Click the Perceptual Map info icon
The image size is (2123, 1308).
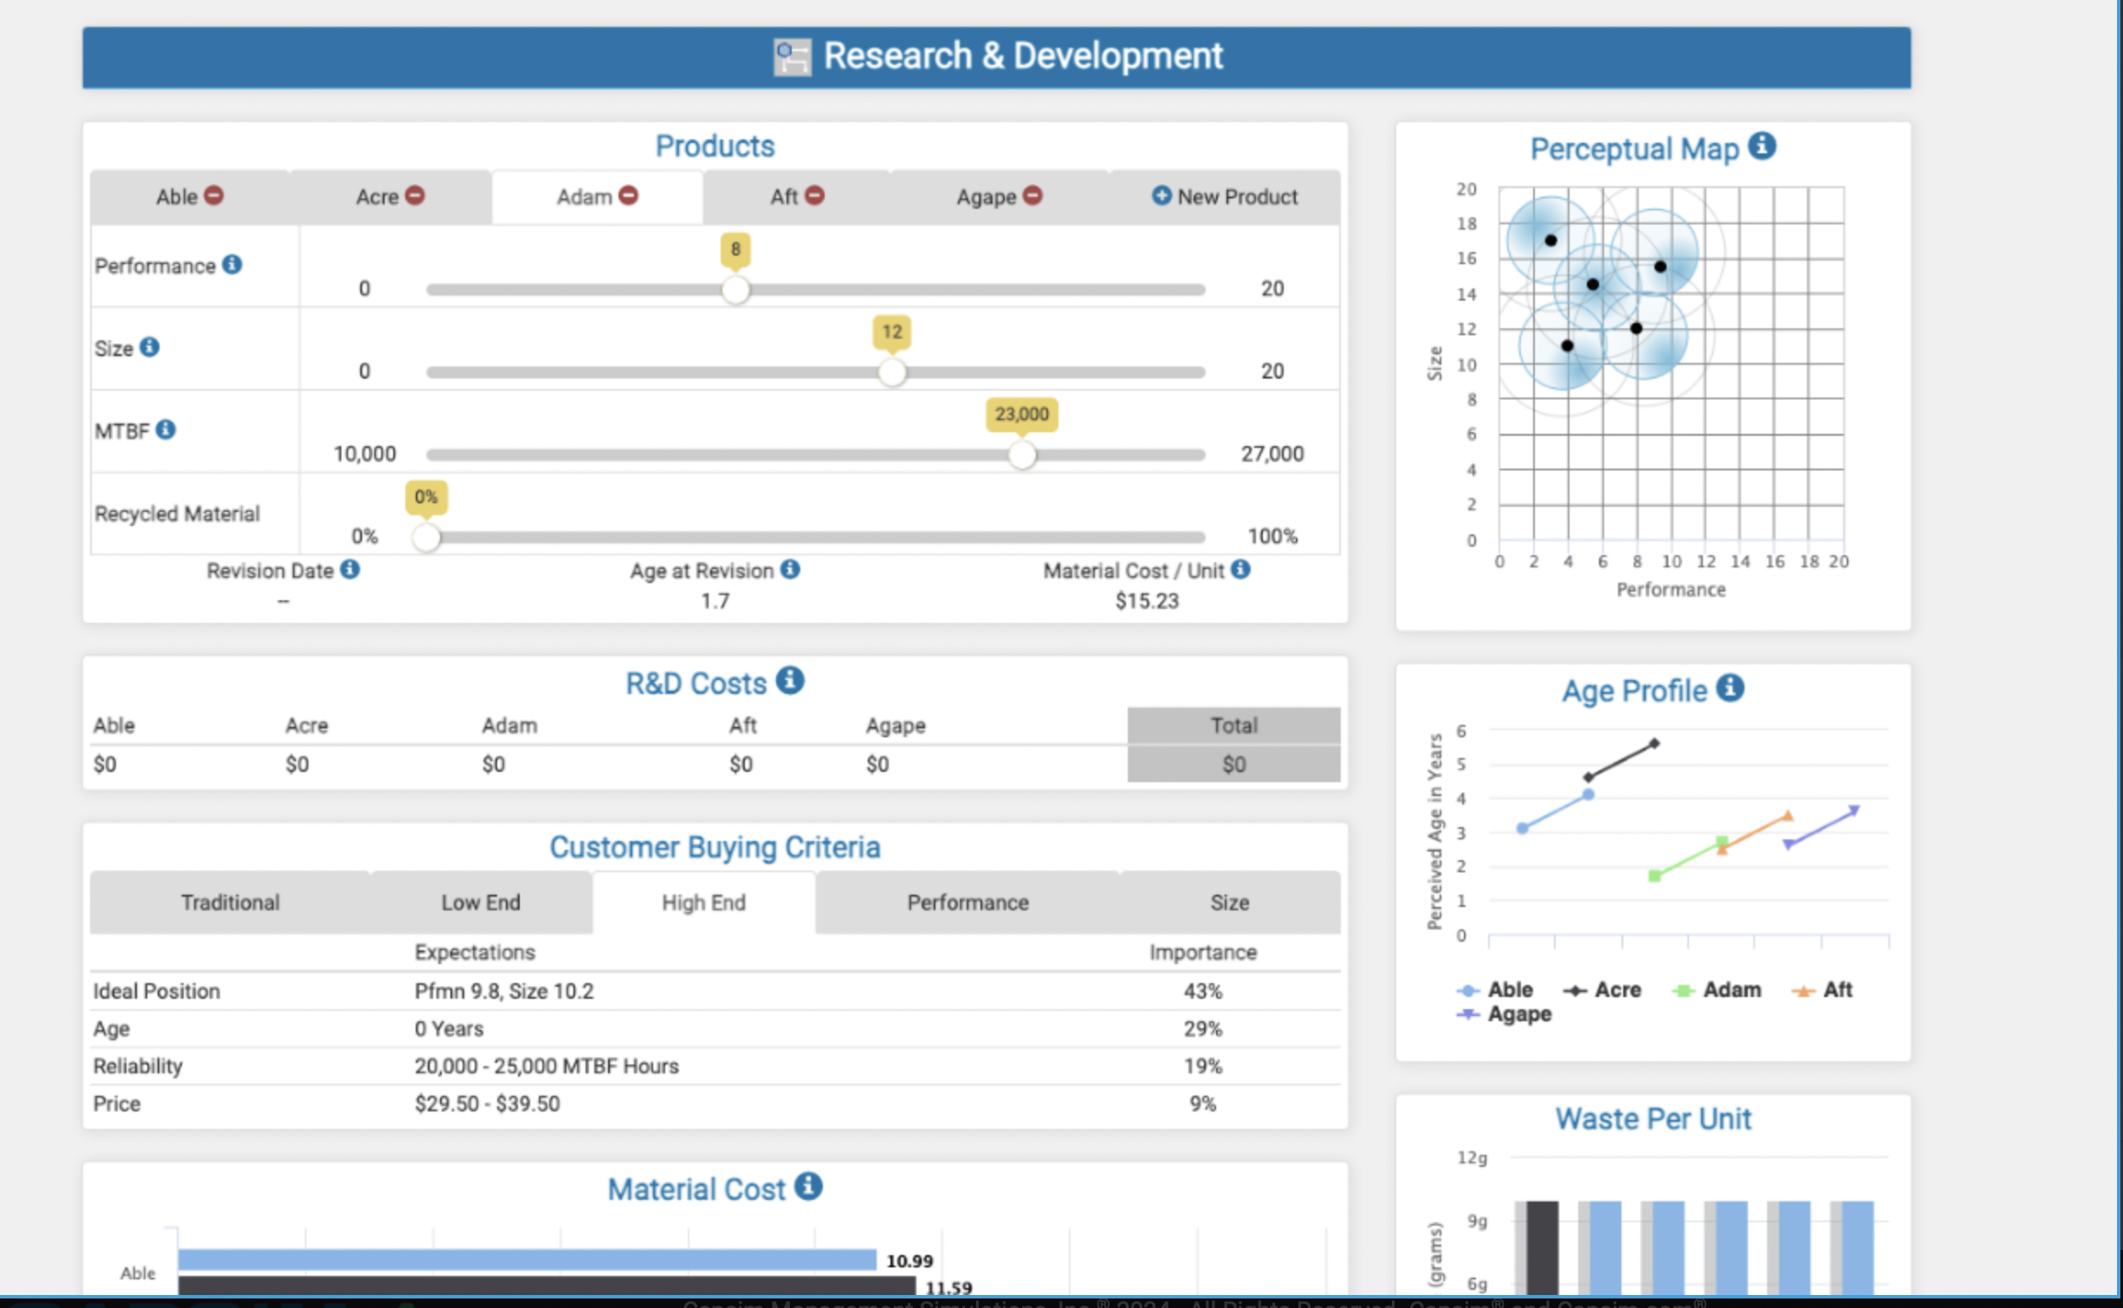[1761, 146]
